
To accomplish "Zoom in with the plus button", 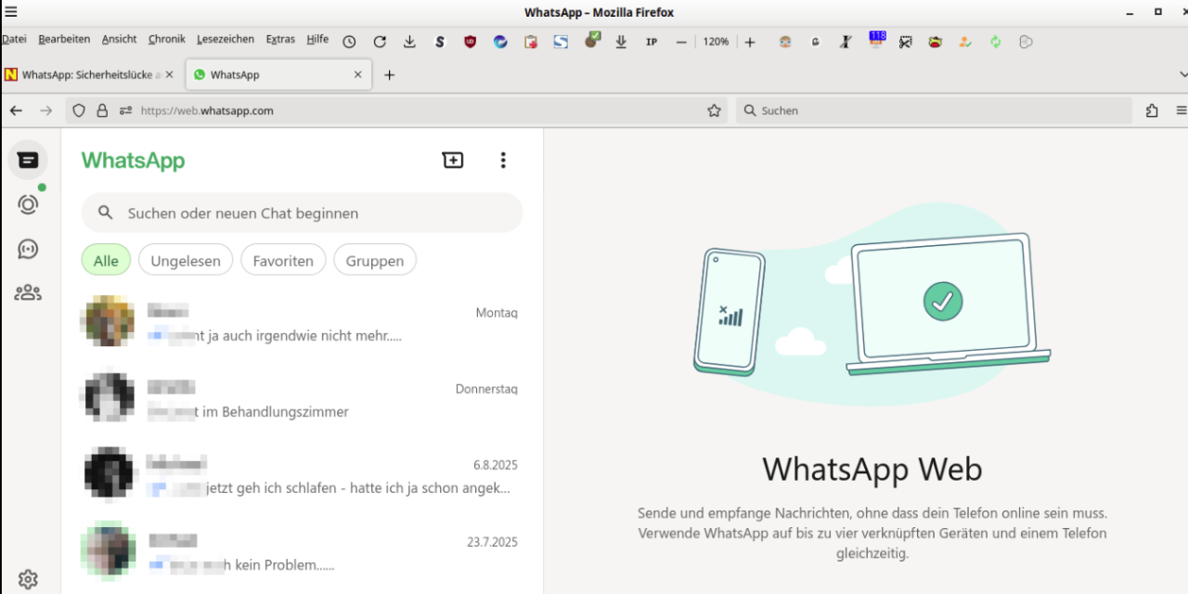I will point(750,42).
